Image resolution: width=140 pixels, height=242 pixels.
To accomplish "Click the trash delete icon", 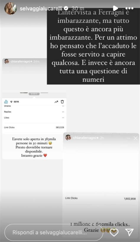I will coord(62,101).
